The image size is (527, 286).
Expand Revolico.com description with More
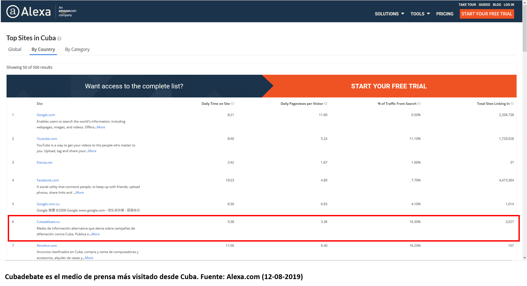[89, 258]
